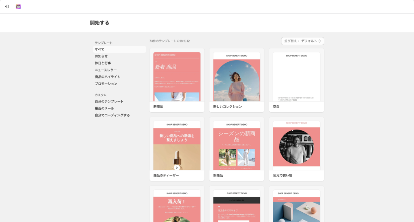Select the お知らせ category
This screenshot has height=222, width=414.
point(101,56)
